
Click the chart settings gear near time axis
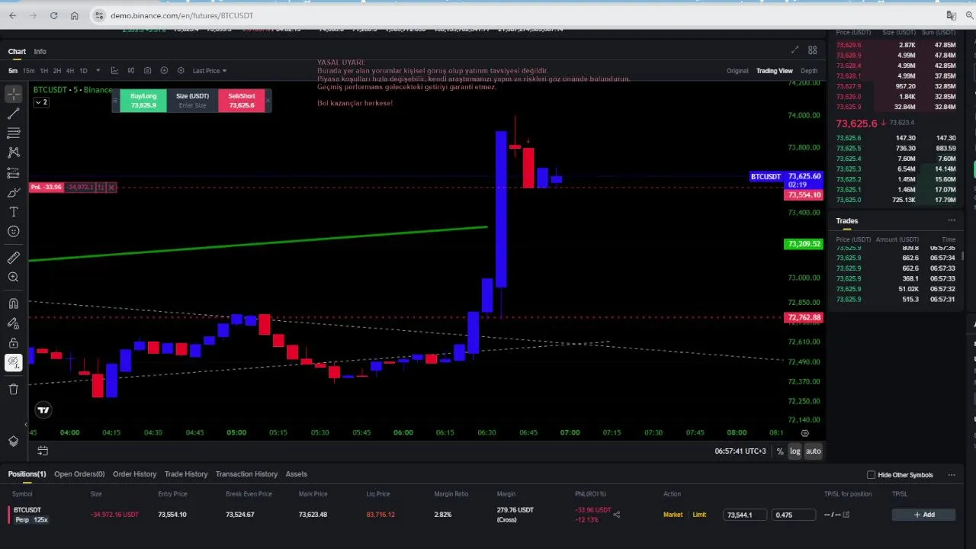click(804, 432)
